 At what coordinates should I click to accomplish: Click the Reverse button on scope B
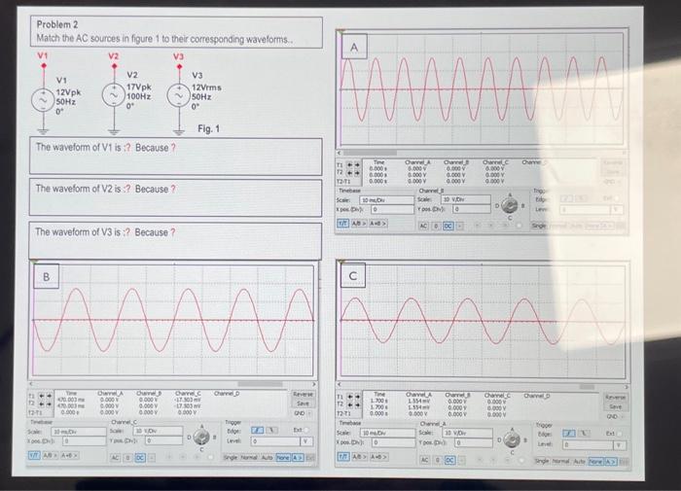tap(303, 394)
